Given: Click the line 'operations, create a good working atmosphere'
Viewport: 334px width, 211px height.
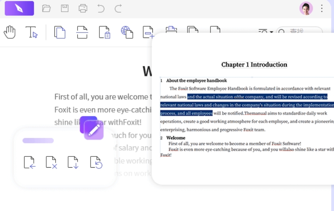Looking at the screenshot, I should pyautogui.click(x=247, y=121).
